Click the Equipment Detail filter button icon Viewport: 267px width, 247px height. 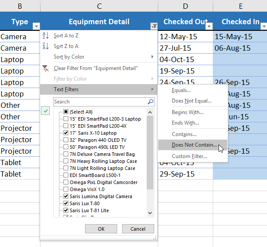tap(153, 26)
